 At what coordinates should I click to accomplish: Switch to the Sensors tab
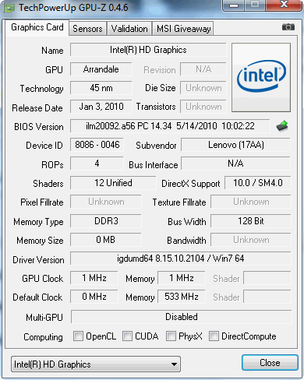pyautogui.click(x=87, y=29)
